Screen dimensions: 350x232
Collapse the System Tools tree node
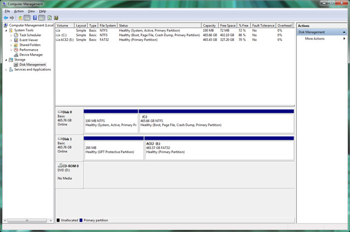click(6, 30)
